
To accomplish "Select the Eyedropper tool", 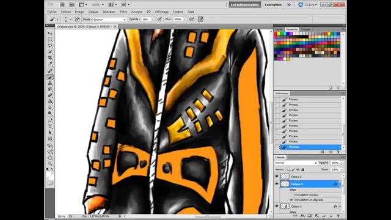I will point(50,64).
